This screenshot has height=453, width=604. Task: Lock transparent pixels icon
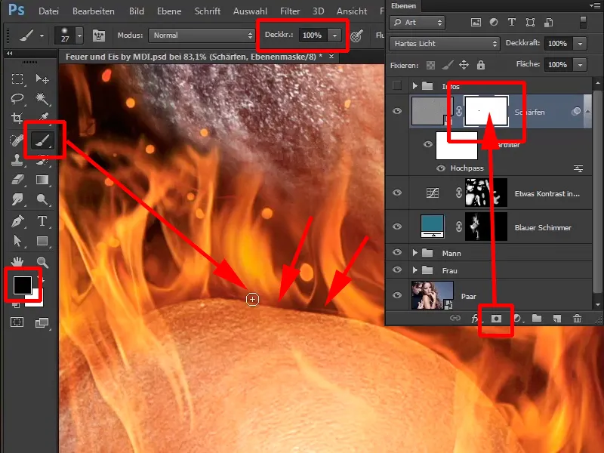(430, 65)
